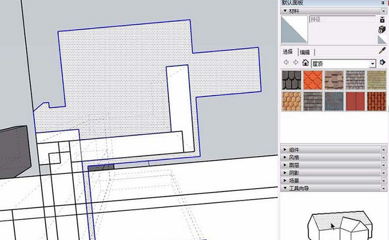
Task: Close the 图层 panel
Action: [x=383, y=165]
